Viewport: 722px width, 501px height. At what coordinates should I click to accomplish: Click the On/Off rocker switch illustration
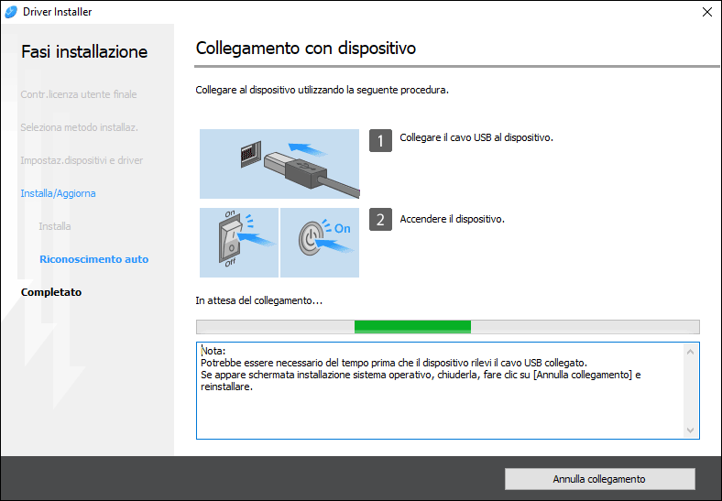(239, 243)
